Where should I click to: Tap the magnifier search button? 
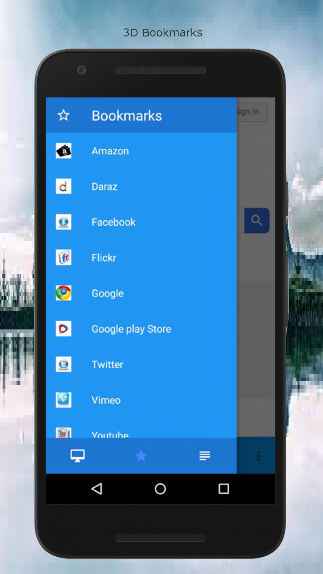(257, 221)
